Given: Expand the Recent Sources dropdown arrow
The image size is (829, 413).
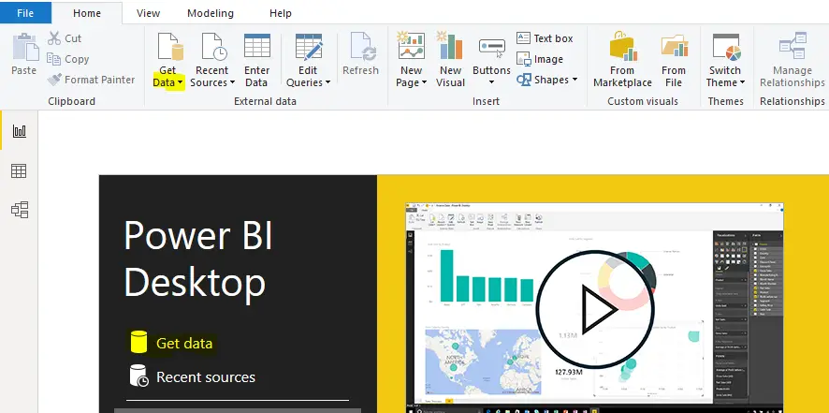Looking at the screenshot, I should click(232, 82).
